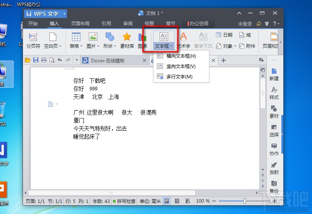Viewport: 312px width, 214px height.
Task: Choose 竖向文本框(V) from the menu
Action: tap(181, 66)
